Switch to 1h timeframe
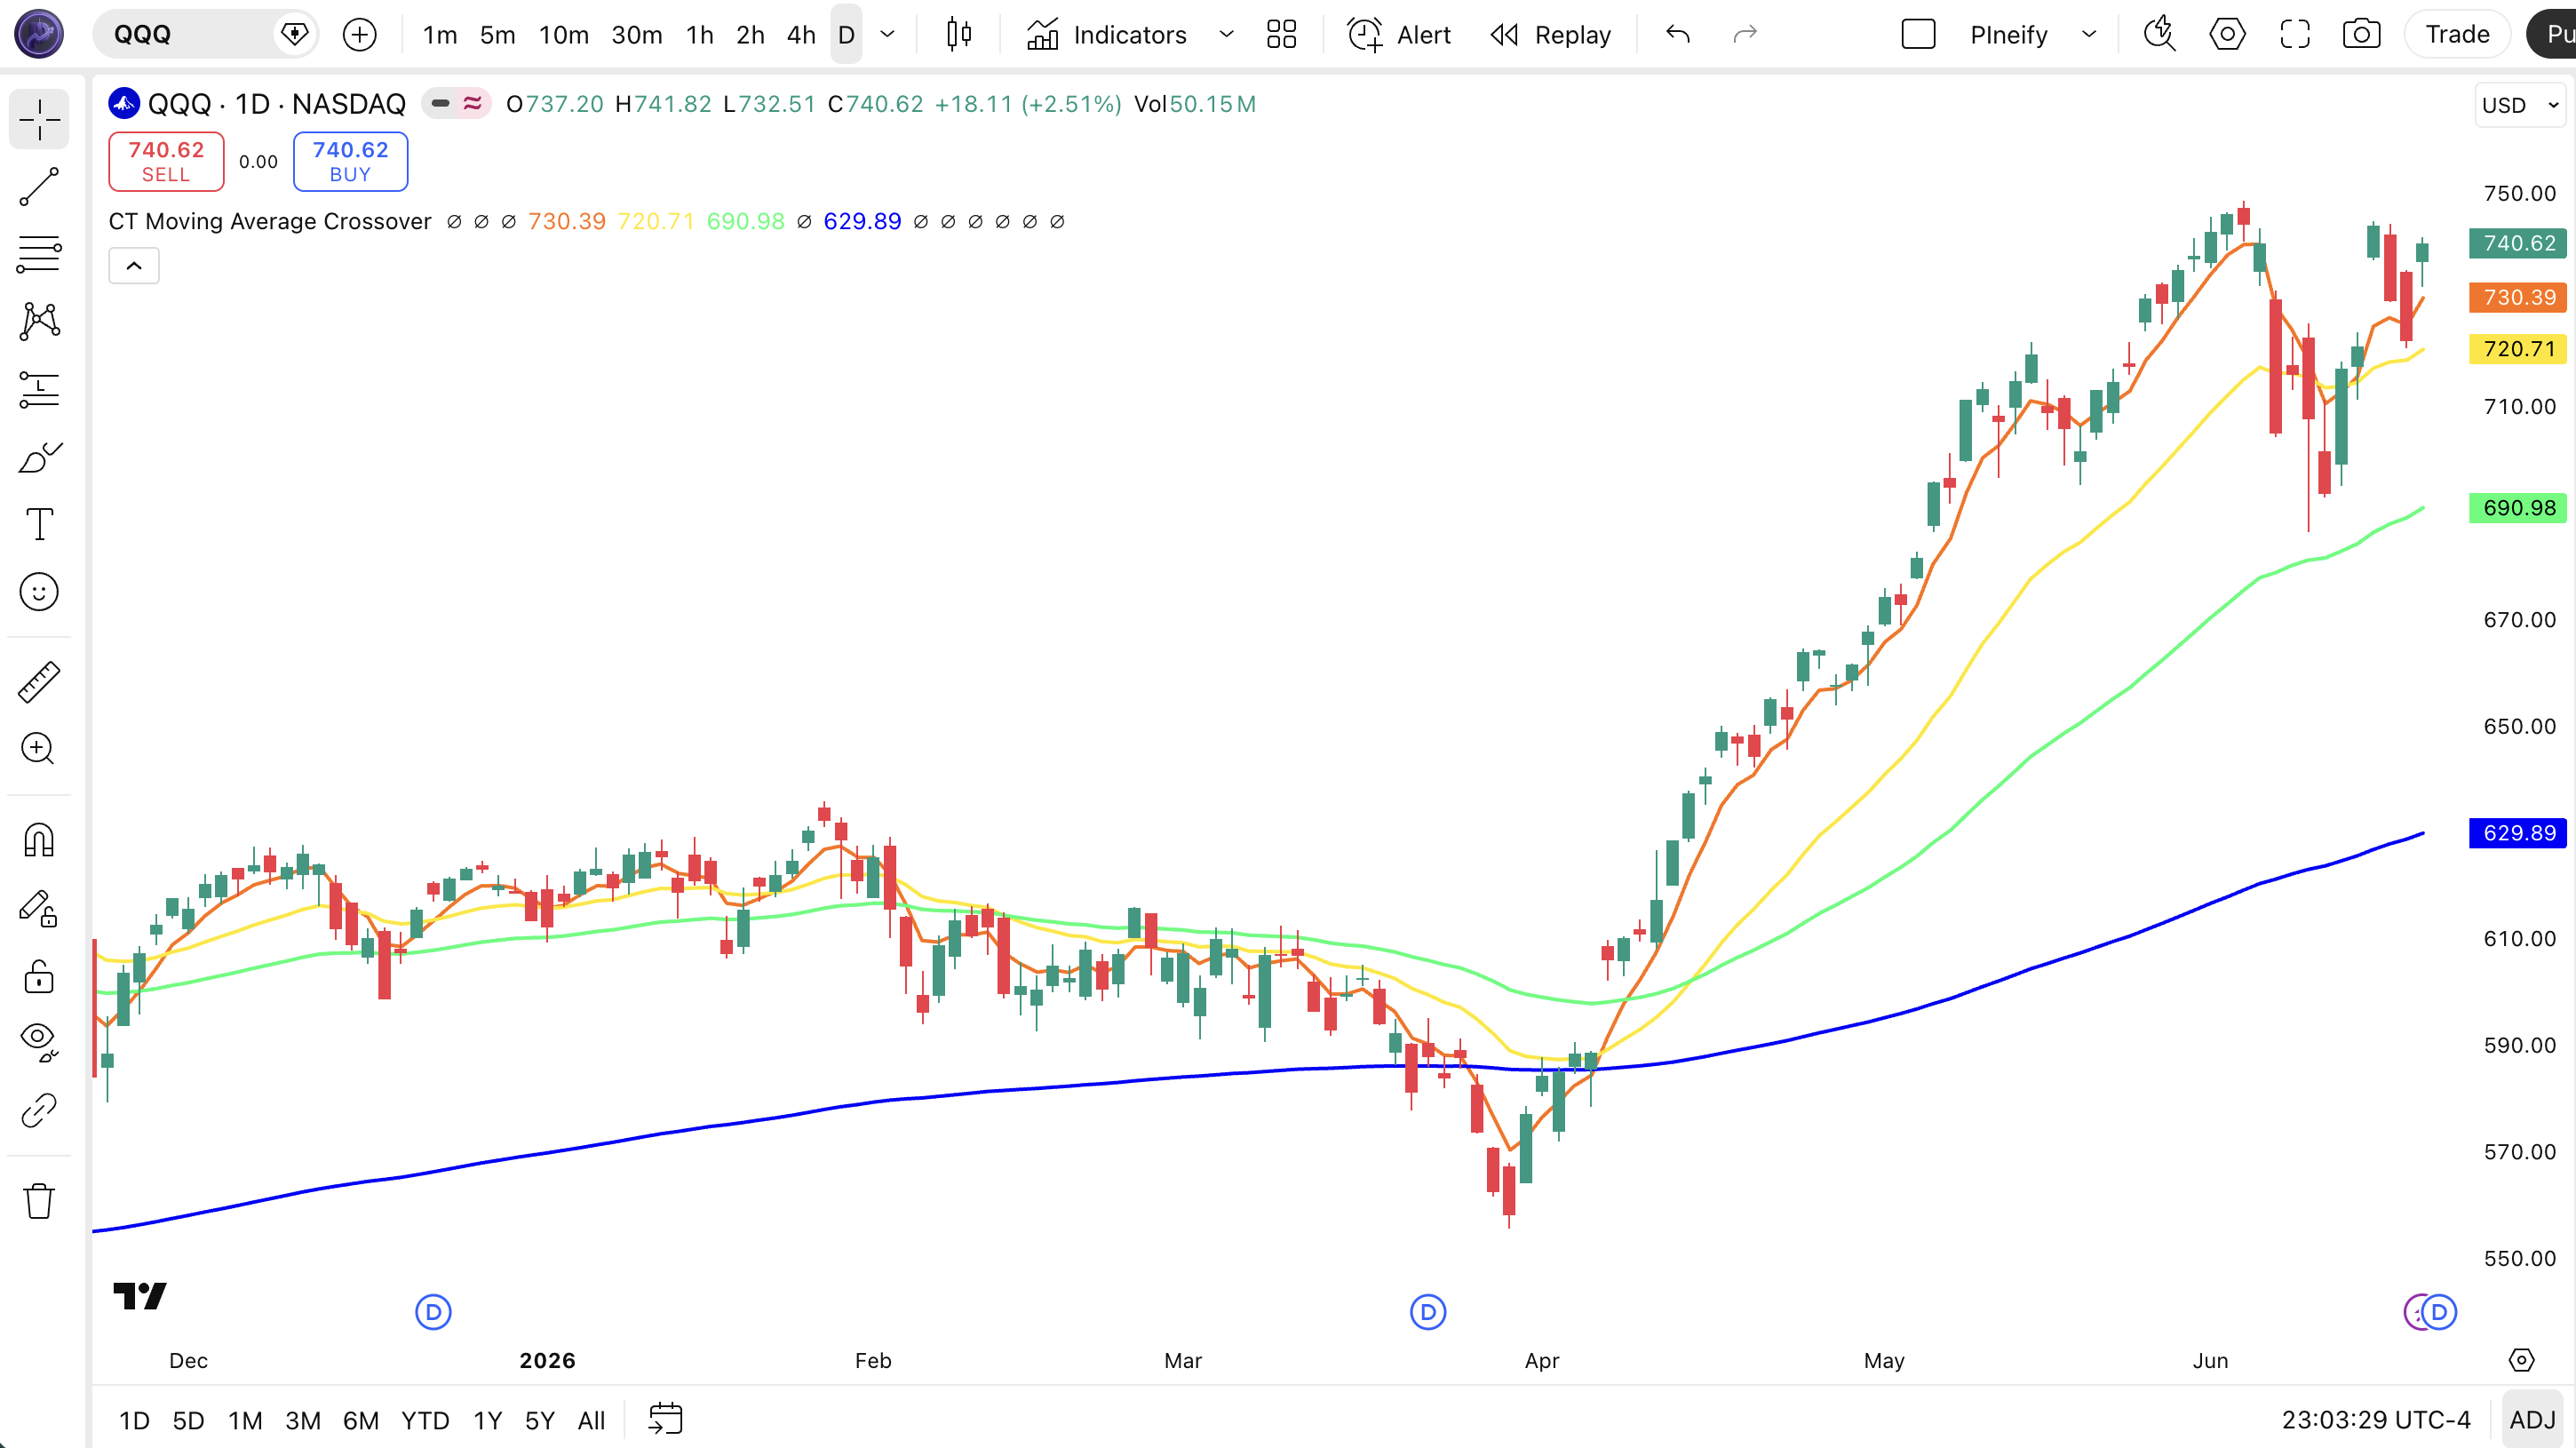Image resolution: width=2576 pixels, height=1448 pixels. (700, 34)
